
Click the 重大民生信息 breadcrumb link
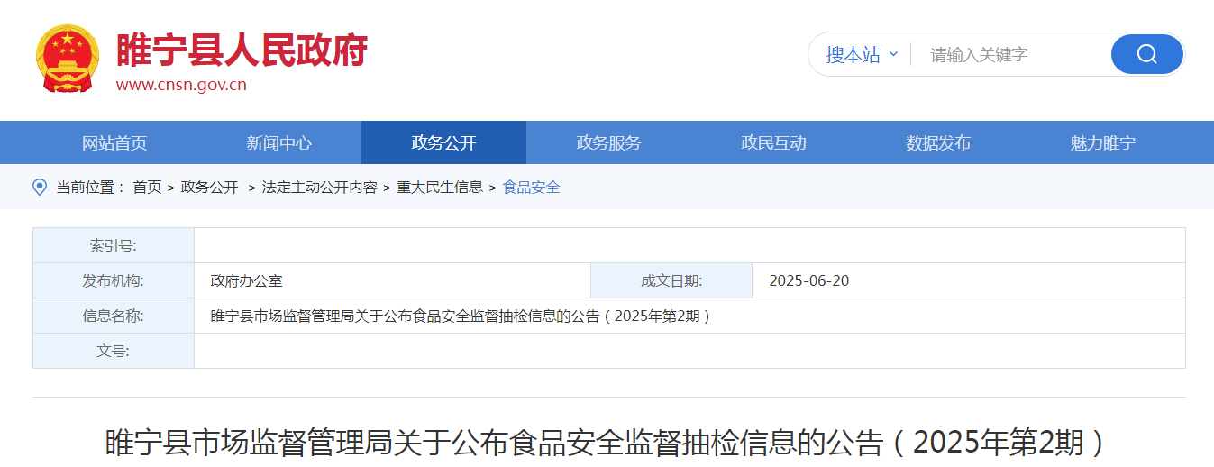tap(440, 188)
